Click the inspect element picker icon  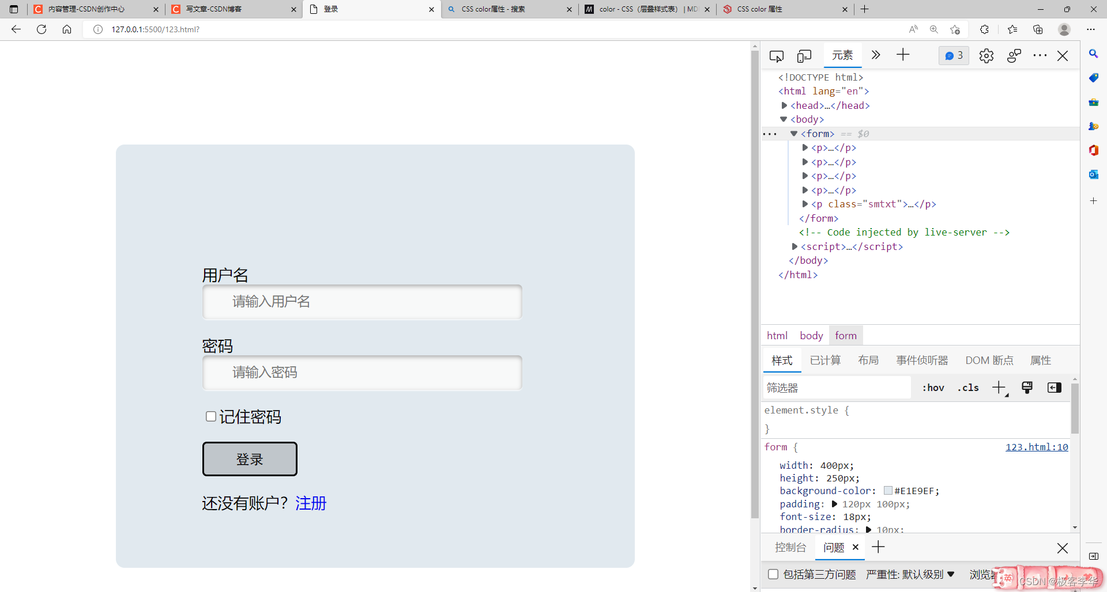(776, 56)
